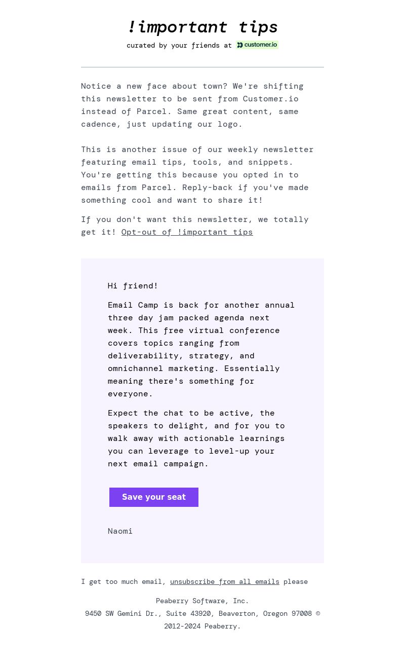The width and height of the screenshot is (405, 664).
Task: Click the "Naomi" signature
Action: 120,531
